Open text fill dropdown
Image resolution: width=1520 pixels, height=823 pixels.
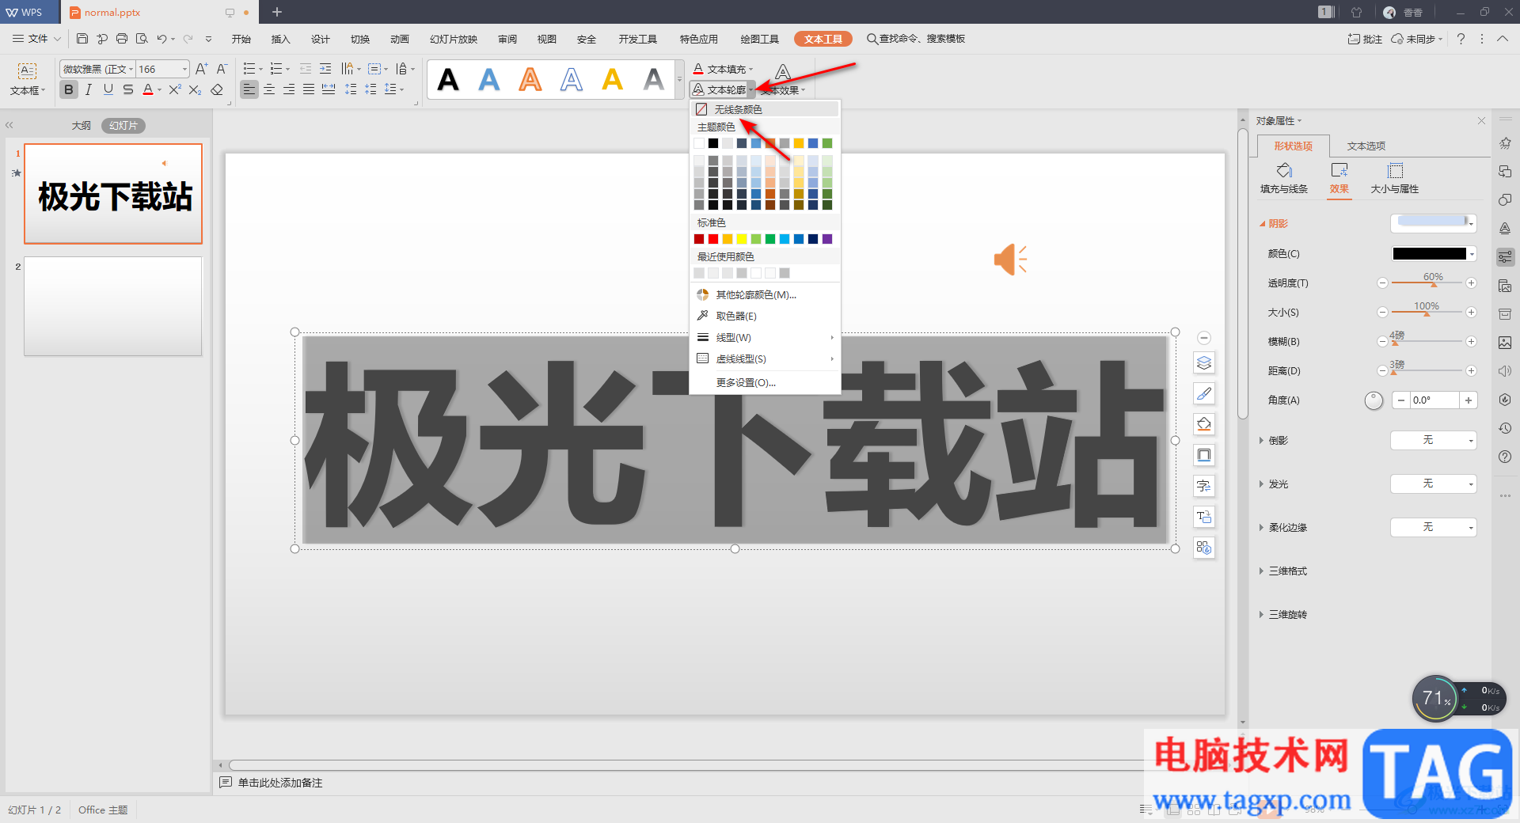point(750,70)
